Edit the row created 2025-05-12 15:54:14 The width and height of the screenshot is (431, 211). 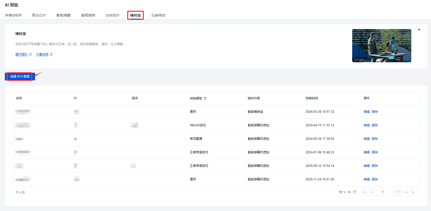(x=367, y=166)
